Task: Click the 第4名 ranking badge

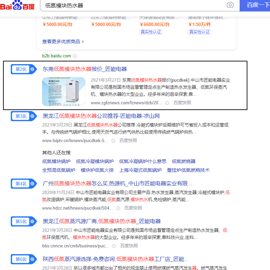Action: tap(24, 184)
